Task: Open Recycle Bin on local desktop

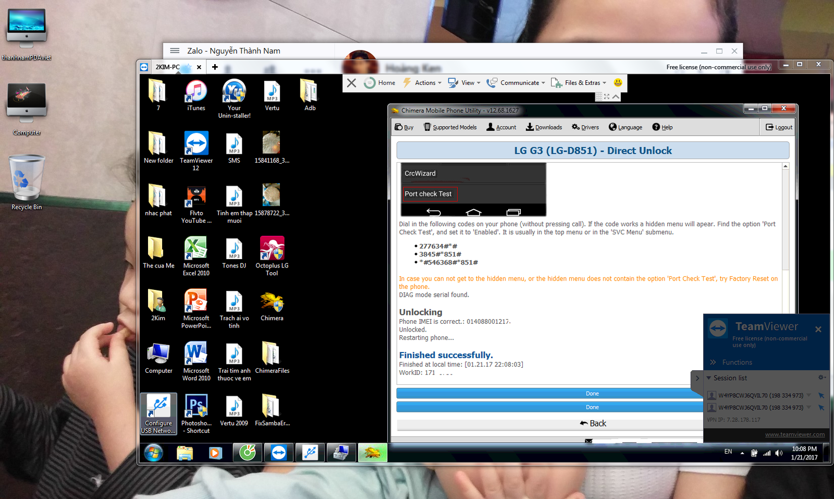Action: 27,182
